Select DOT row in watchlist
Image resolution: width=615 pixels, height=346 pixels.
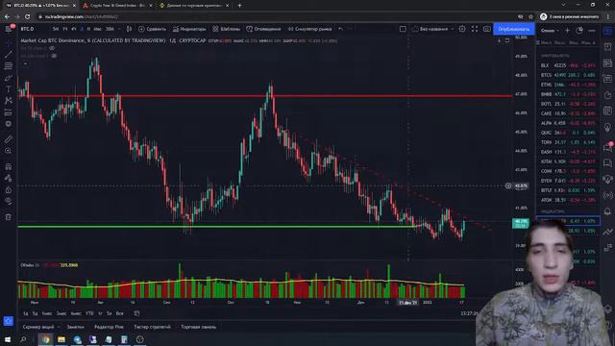(x=568, y=104)
